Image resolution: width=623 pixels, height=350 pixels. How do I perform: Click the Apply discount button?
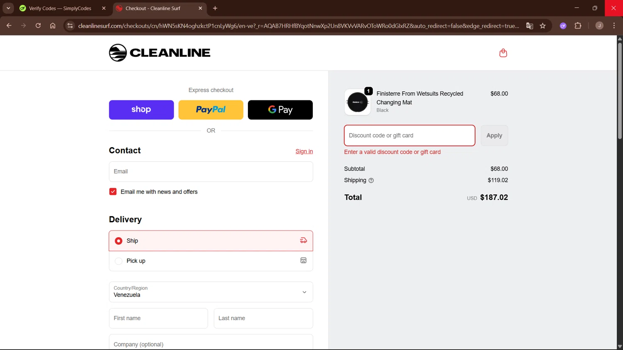[x=494, y=136]
